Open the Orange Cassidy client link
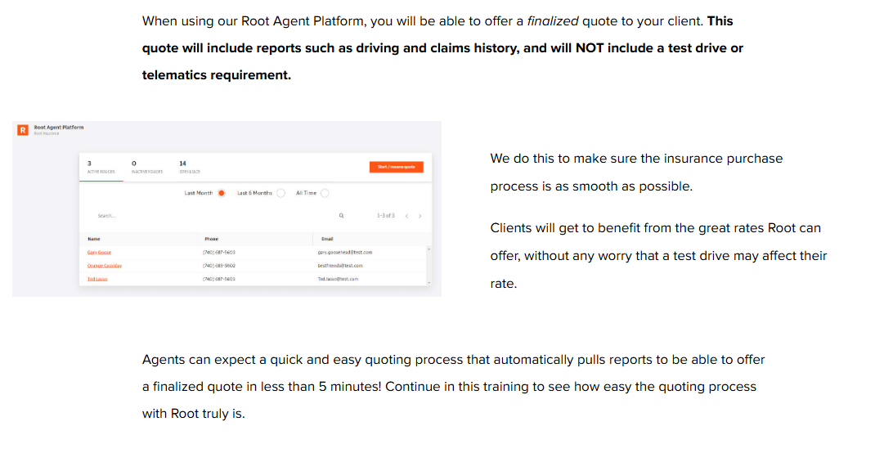 click(x=105, y=266)
